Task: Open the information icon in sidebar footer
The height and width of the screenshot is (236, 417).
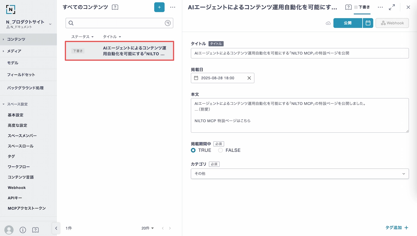Action: 23,230
